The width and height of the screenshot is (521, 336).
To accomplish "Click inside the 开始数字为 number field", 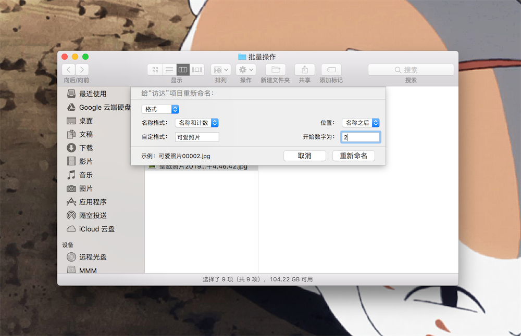I will pyautogui.click(x=361, y=137).
